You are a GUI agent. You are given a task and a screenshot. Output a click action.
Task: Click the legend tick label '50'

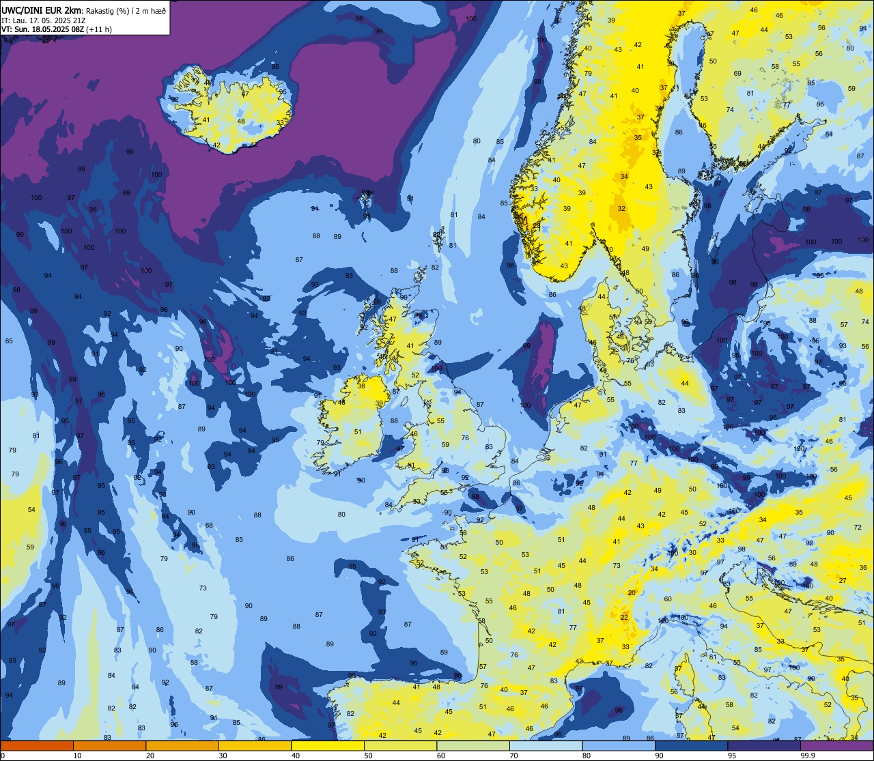(368, 756)
